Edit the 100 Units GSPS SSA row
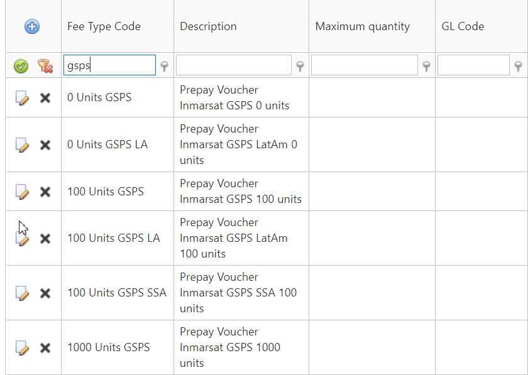The width and height of the screenshot is (528, 375). click(x=22, y=293)
